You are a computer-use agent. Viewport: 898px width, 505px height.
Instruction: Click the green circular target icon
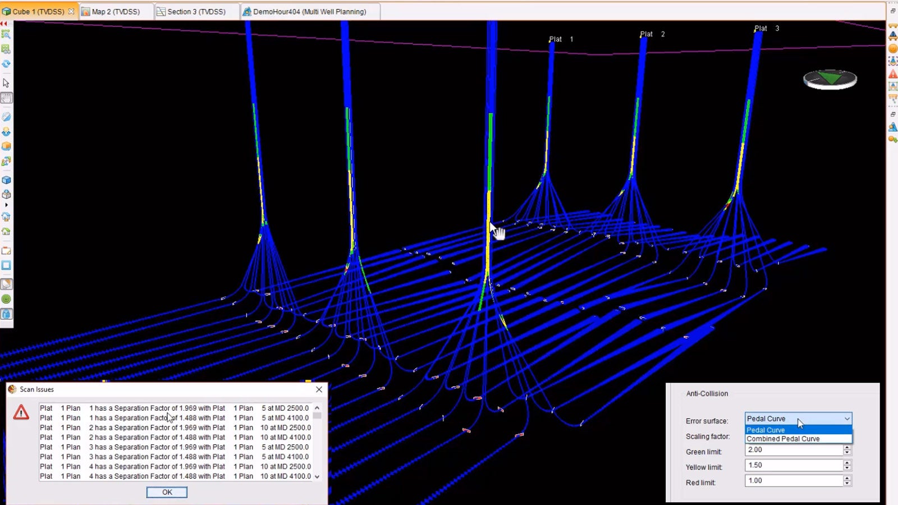(6, 299)
